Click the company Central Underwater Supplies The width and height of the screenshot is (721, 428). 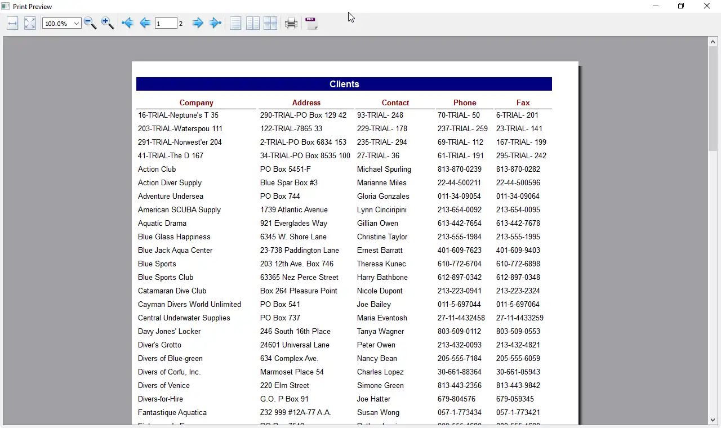coord(184,318)
